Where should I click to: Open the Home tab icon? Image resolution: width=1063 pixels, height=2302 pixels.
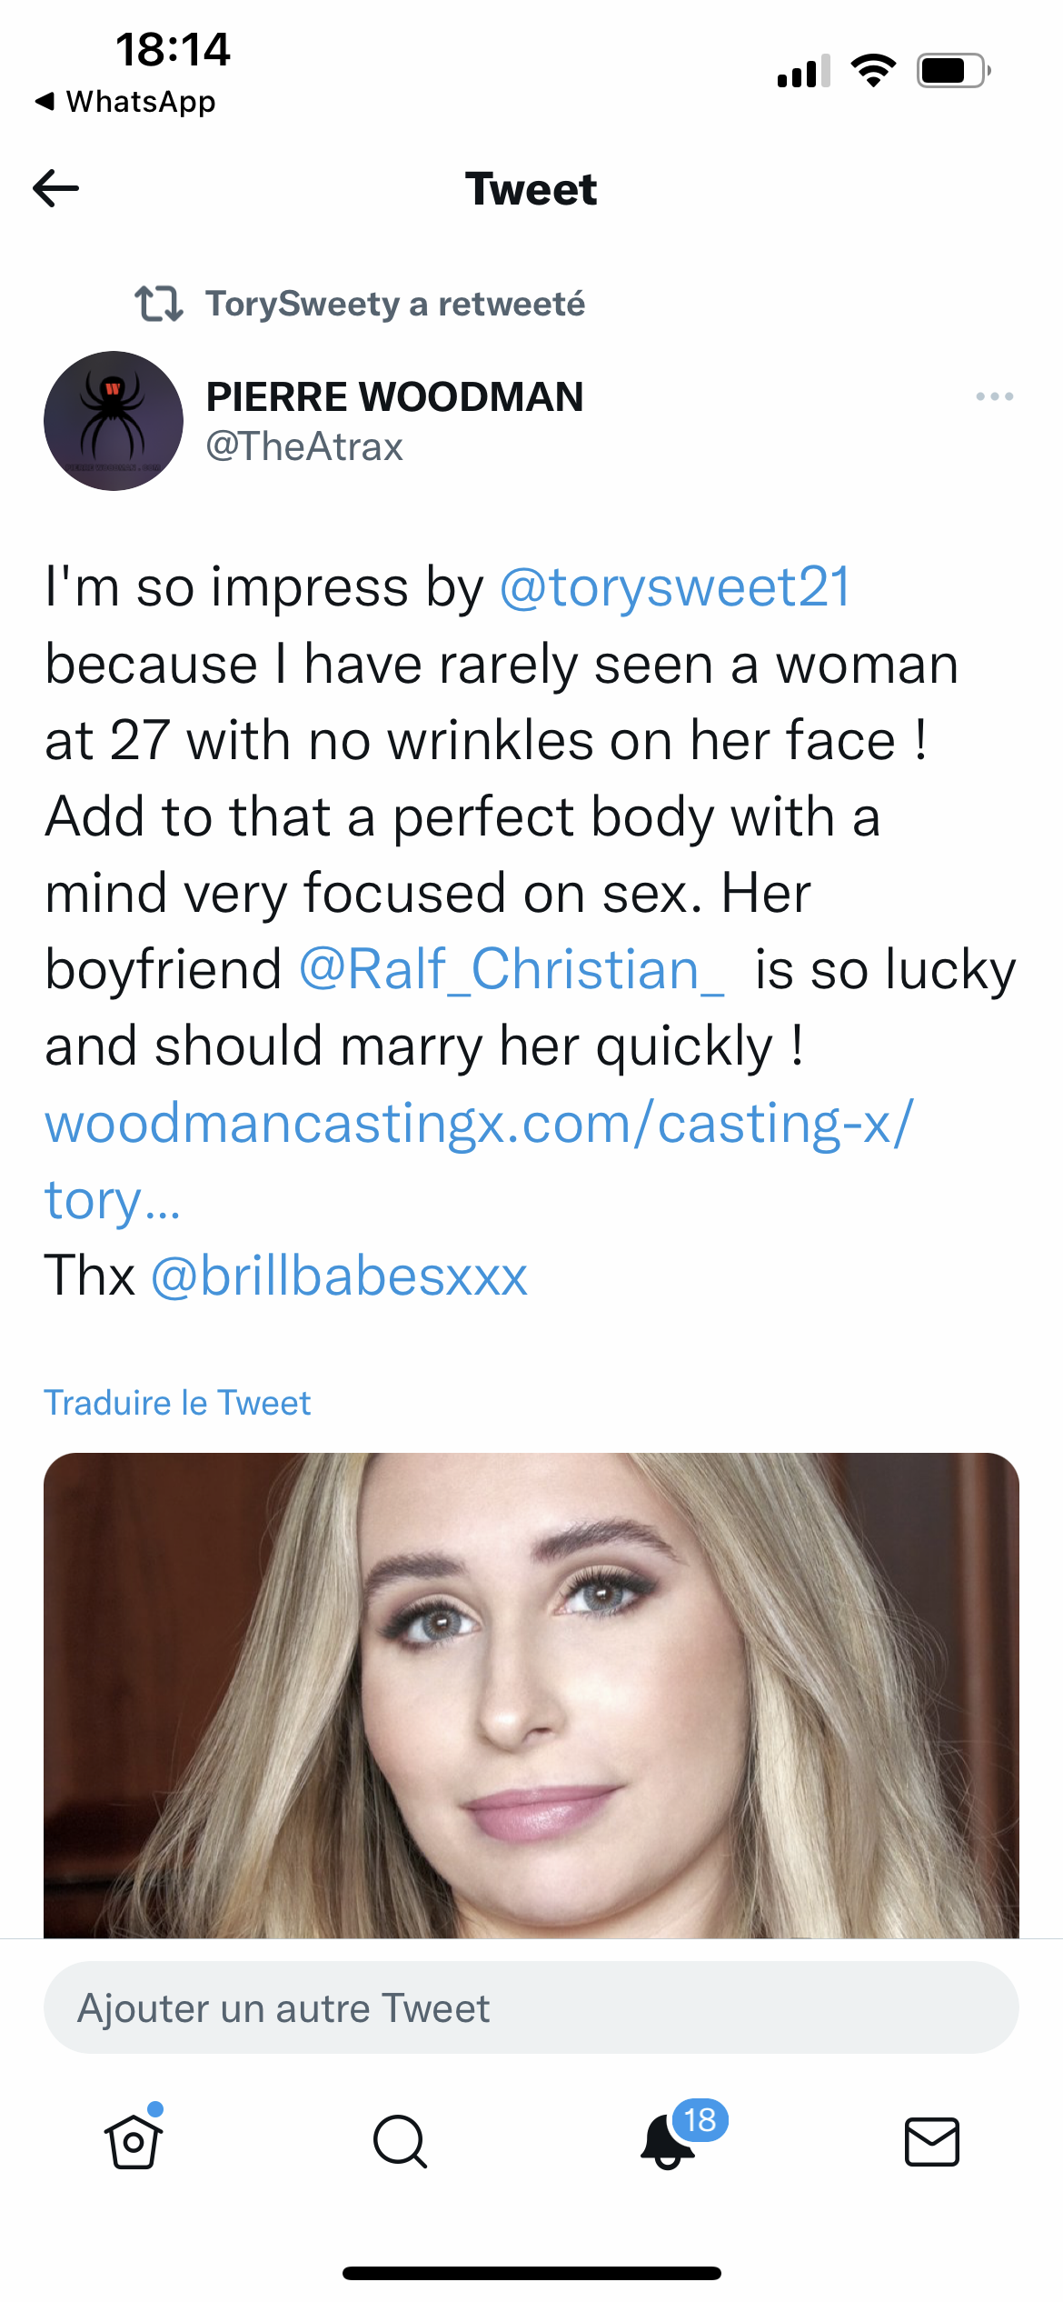tap(134, 2142)
